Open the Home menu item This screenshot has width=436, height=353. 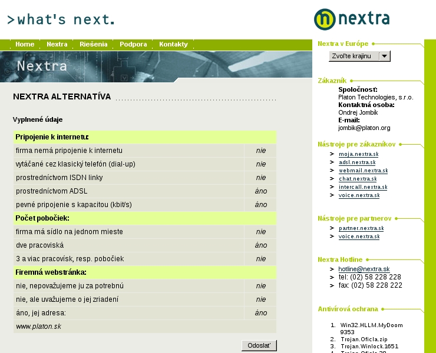25,45
